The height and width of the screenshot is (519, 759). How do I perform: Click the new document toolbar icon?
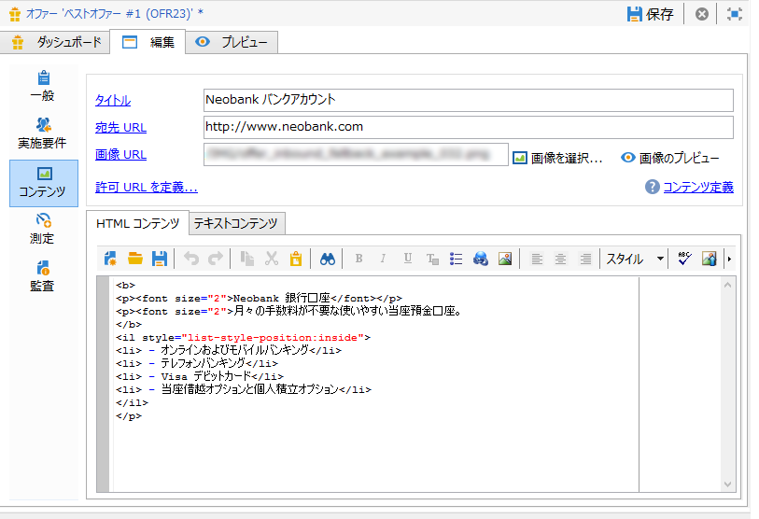[110, 259]
